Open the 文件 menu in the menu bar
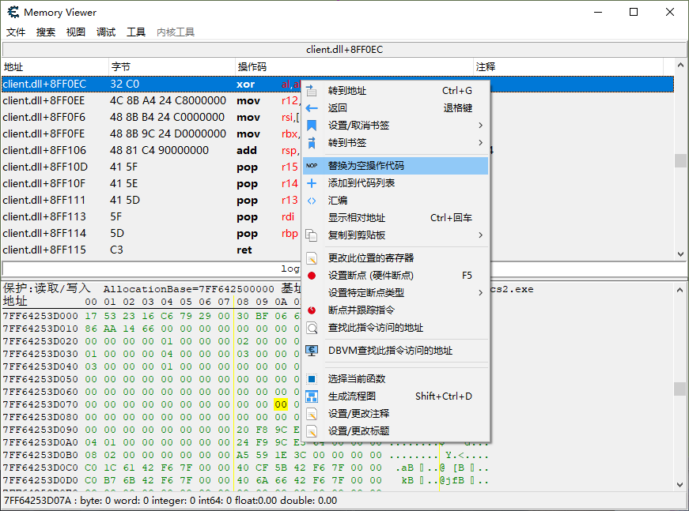Screen dimensions: 689x511 [16, 32]
